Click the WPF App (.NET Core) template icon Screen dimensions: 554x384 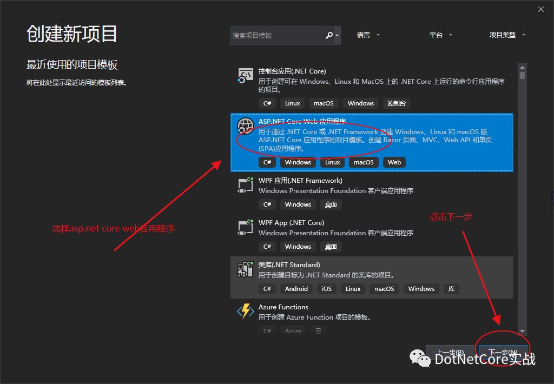tap(246, 227)
